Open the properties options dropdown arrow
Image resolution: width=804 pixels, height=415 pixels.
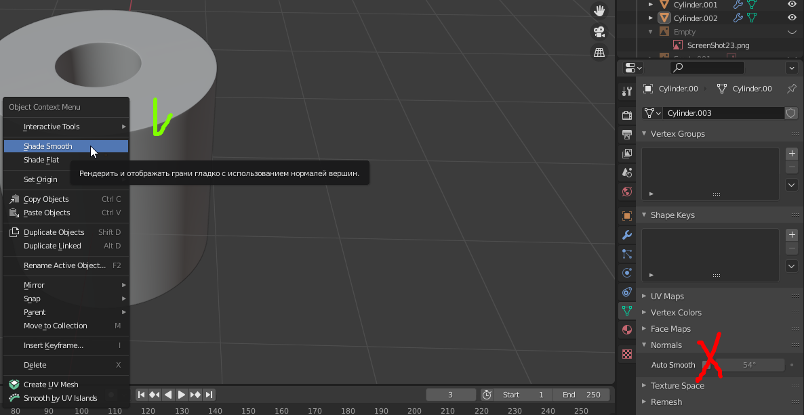point(791,68)
